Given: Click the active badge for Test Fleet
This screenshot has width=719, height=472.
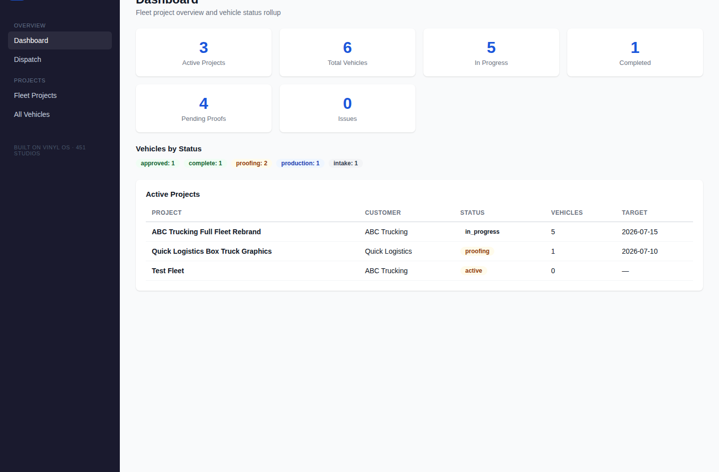Looking at the screenshot, I should tap(473, 271).
